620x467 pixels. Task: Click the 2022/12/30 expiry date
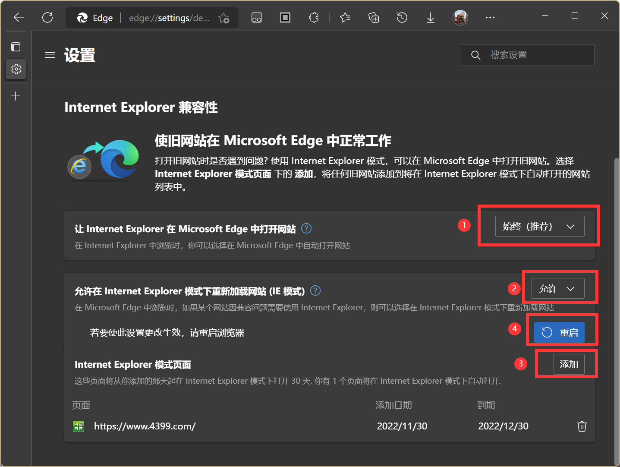coord(503,426)
